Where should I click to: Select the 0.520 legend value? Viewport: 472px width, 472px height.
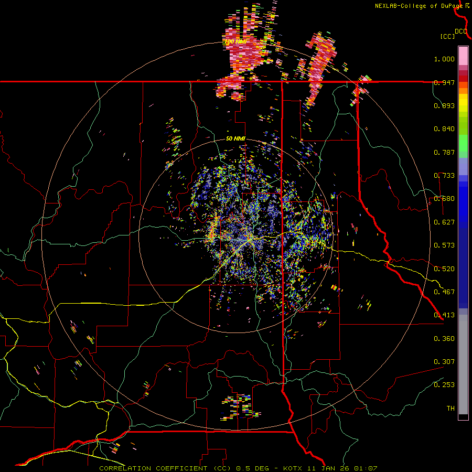coord(444,269)
